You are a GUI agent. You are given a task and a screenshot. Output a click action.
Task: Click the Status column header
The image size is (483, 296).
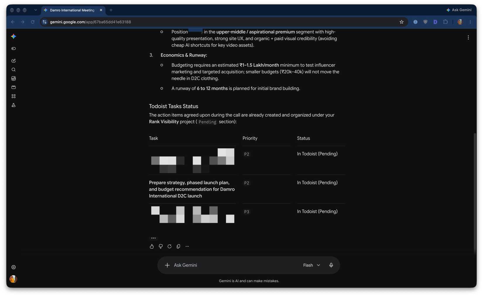303,138
